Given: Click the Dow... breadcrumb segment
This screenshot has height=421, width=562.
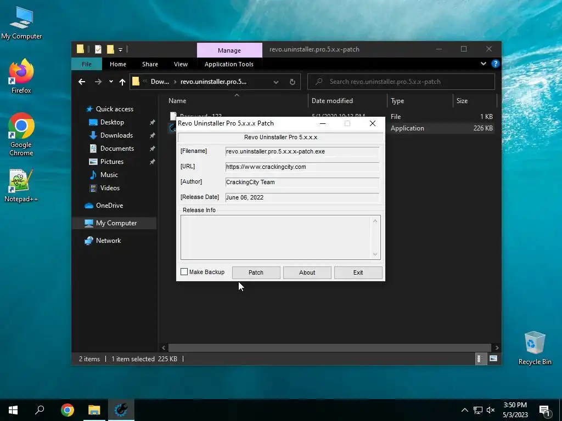Looking at the screenshot, I should pyautogui.click(x=160, y=82).
